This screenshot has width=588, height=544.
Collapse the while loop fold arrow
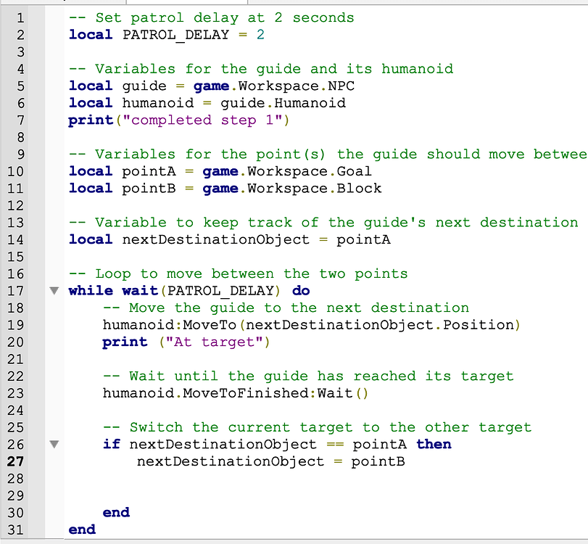coord(54,291)
